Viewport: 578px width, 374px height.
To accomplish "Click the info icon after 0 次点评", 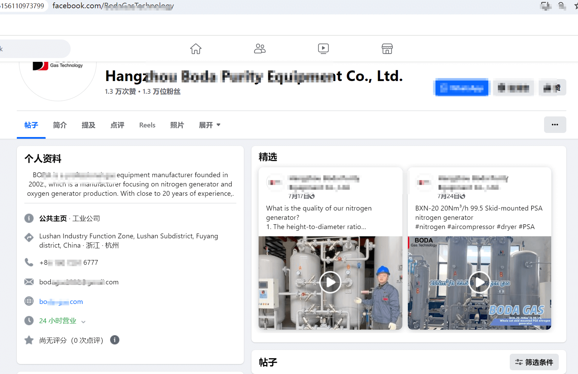I will pyautogui.click(x=115, y=340).
